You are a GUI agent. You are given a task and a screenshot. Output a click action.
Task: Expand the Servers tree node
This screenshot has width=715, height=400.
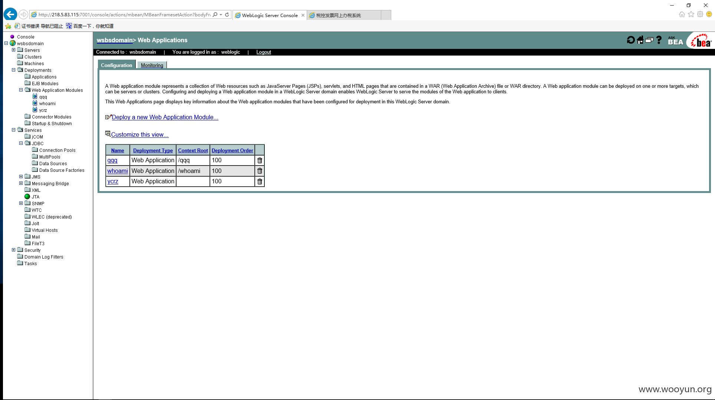coord(13,50)
